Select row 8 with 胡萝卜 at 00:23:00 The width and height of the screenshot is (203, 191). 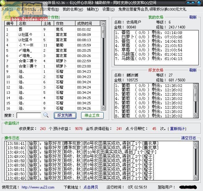click(x=52, y=66)
